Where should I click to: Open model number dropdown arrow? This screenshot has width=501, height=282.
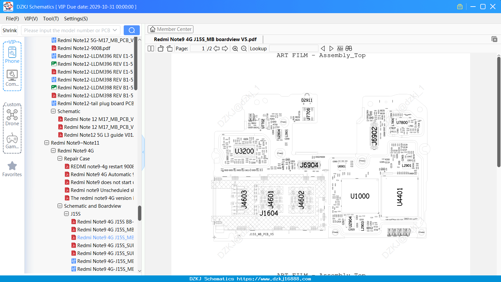click(x=115, y=30)
